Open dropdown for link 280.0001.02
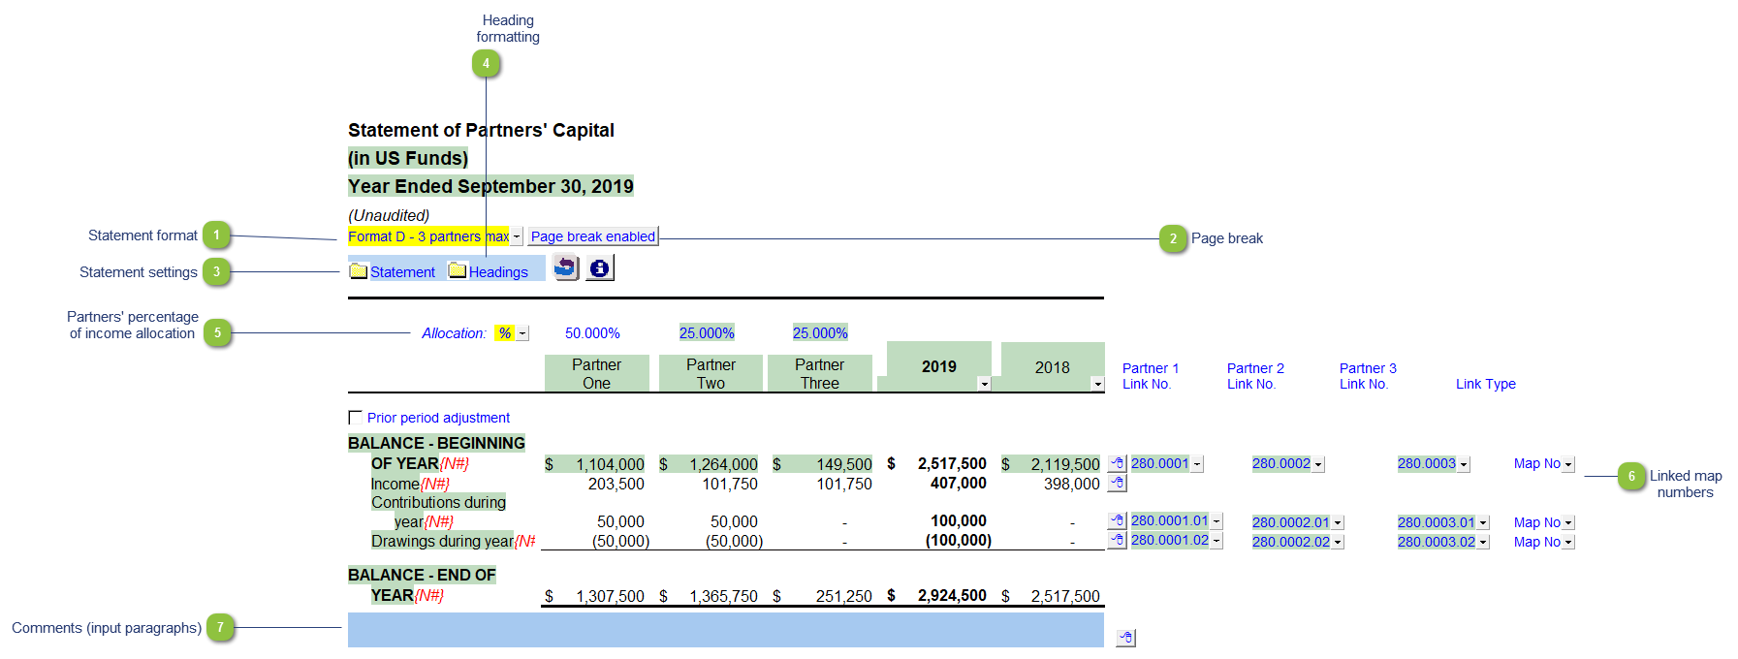 pyautogui.click(x=1217, y=541)
